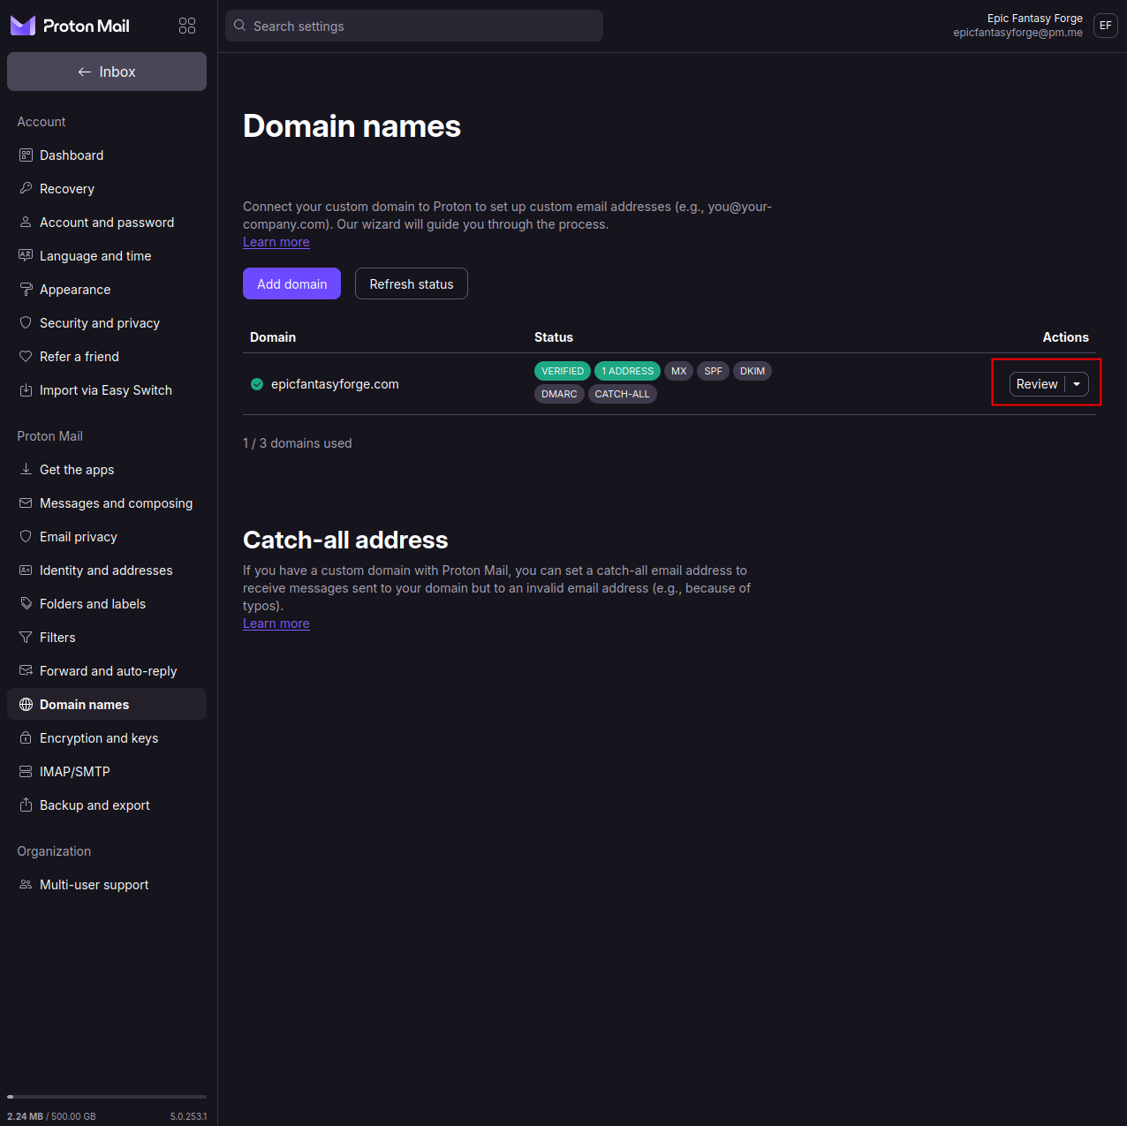1127x1126 pixels.
Task: Navigate to Security and privacy
Action: pyautogui.click(x=107, y=323)
